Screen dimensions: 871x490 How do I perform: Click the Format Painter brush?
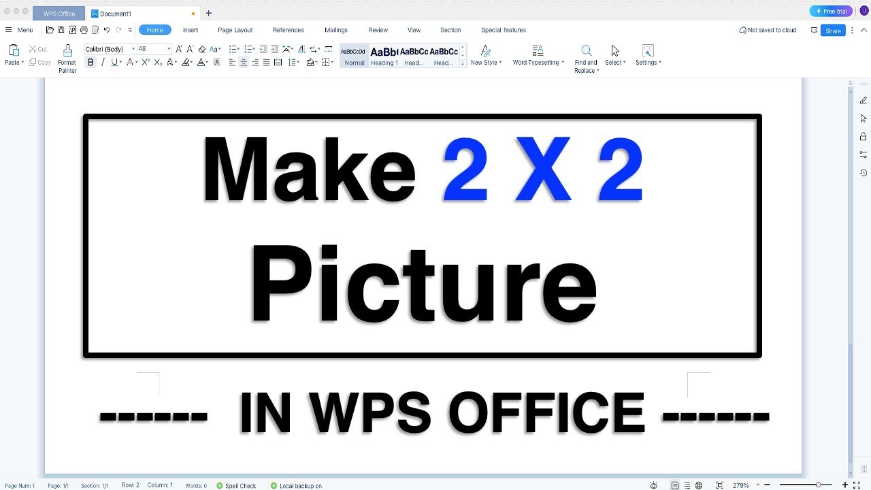(x=67, y=50)
